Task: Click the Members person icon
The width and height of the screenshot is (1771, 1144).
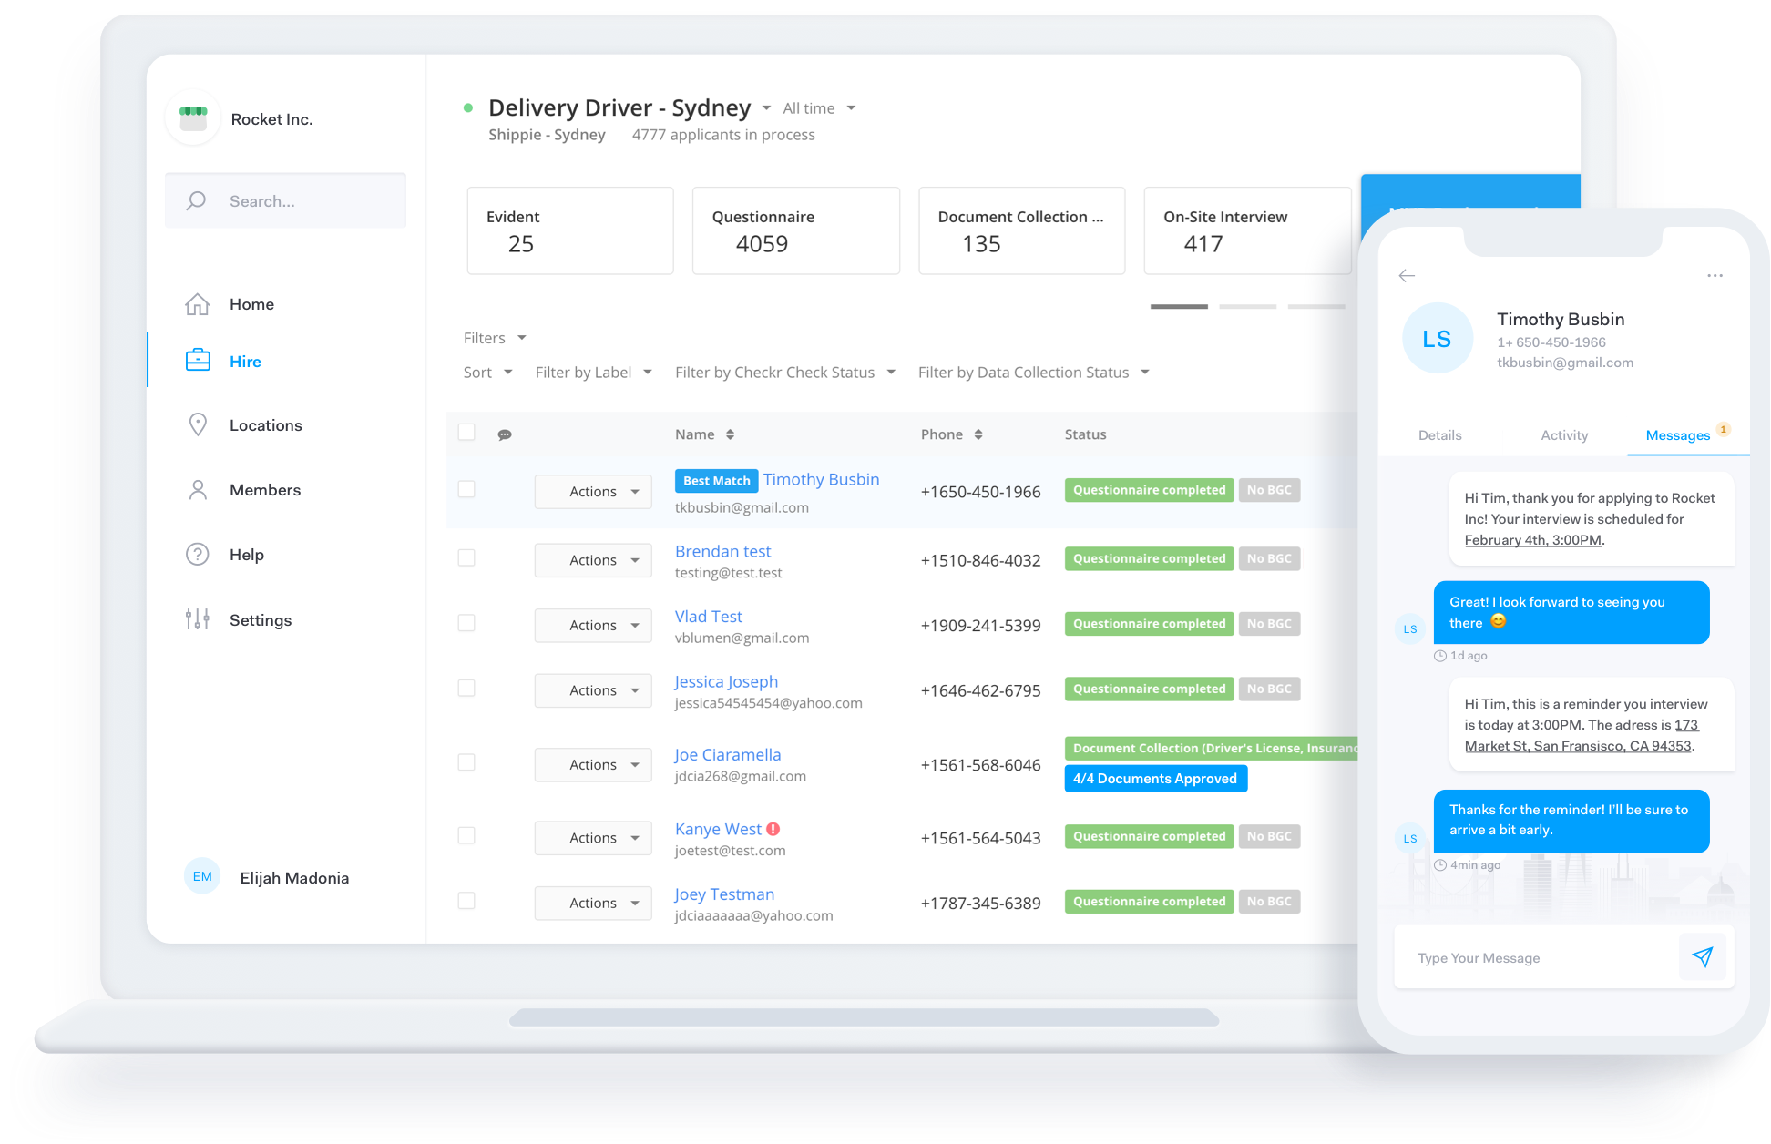Action: 197,490
